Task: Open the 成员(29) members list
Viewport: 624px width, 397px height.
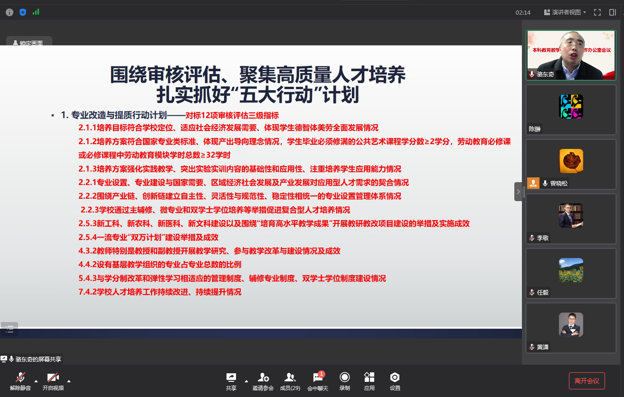Action: coord(290,381)
